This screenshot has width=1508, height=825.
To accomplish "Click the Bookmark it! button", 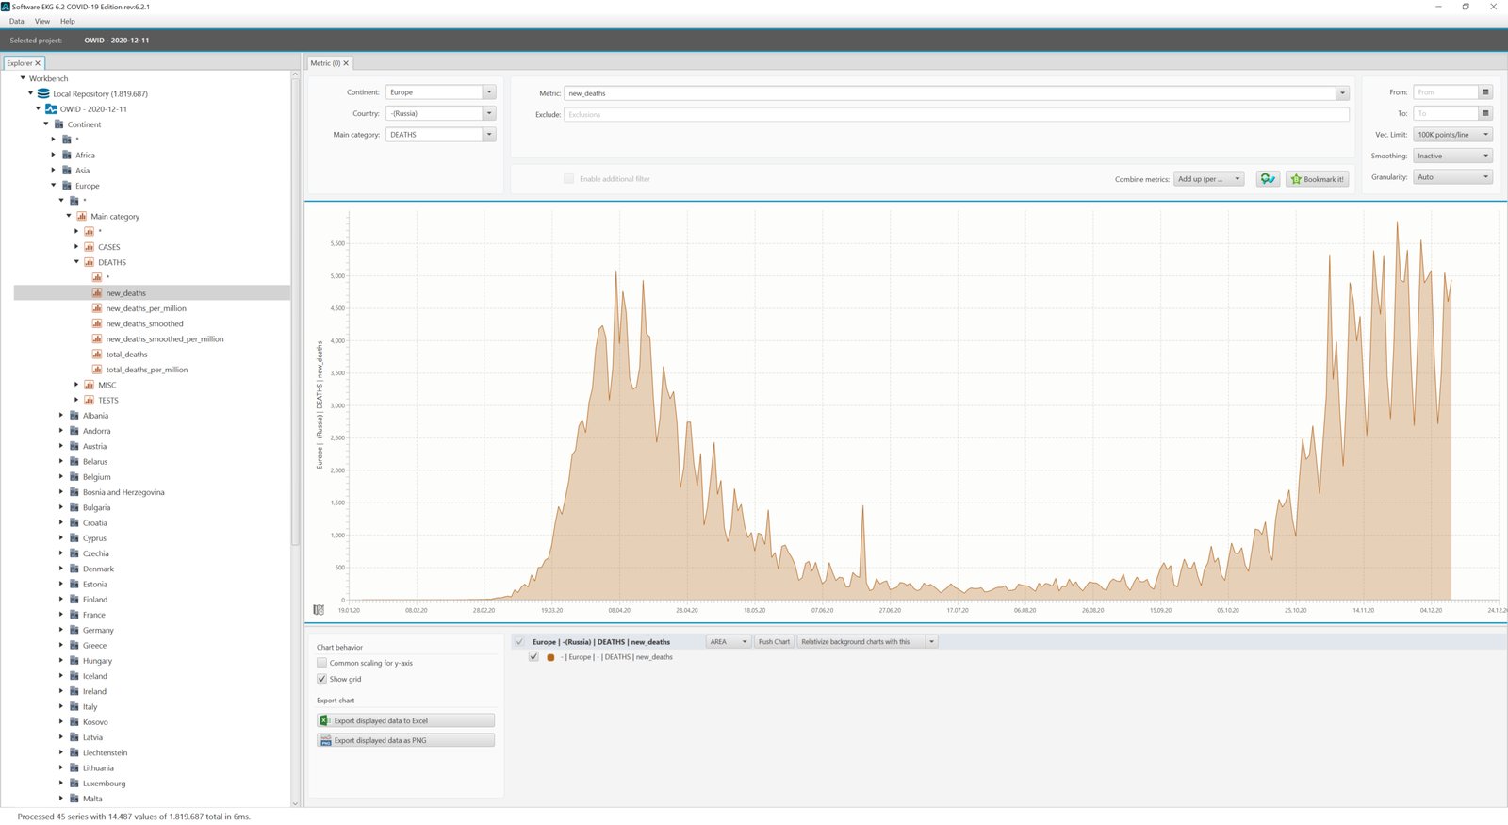I will point(1317,179).
